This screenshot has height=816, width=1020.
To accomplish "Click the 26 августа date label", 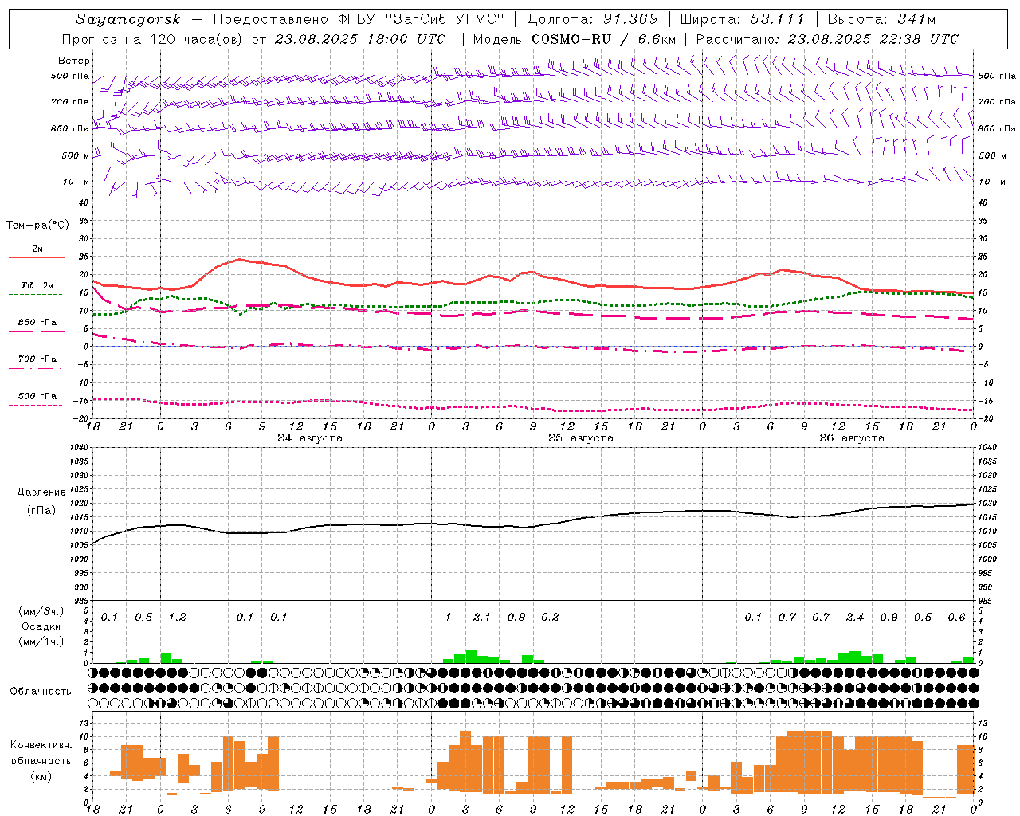I will 852,438.
